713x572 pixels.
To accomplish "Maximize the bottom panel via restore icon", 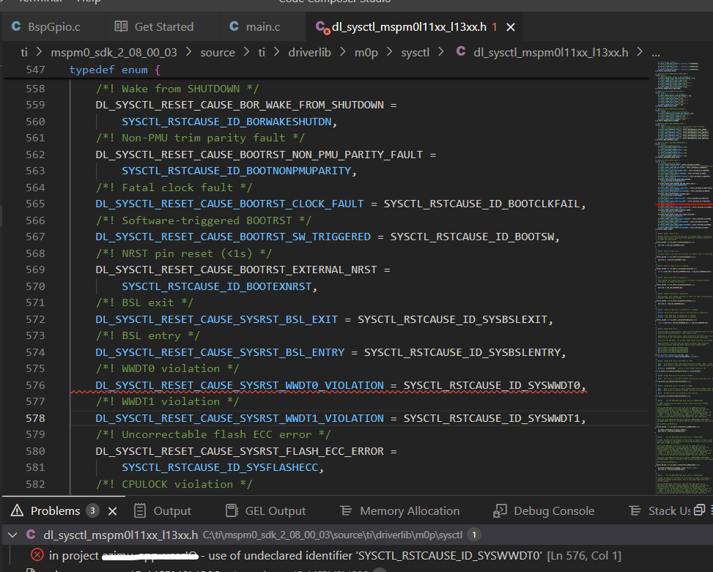I will coord(699,510).
